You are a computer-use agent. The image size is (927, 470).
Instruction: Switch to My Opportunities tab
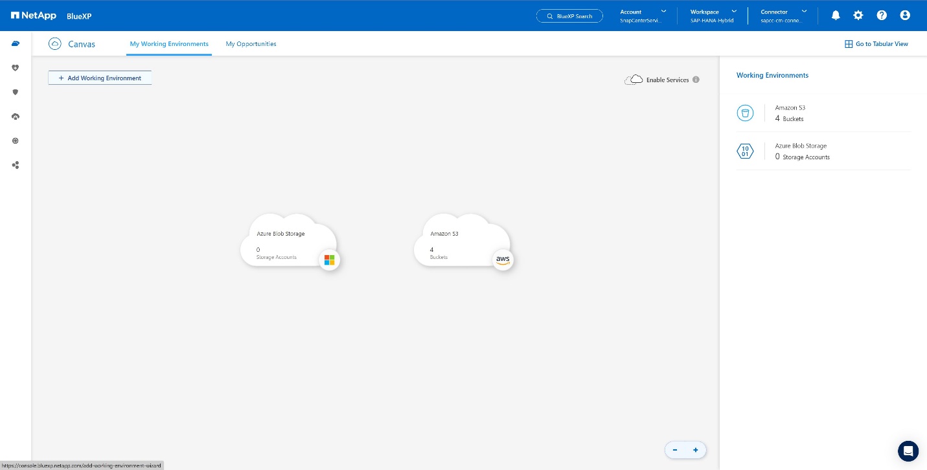[251, 44]
